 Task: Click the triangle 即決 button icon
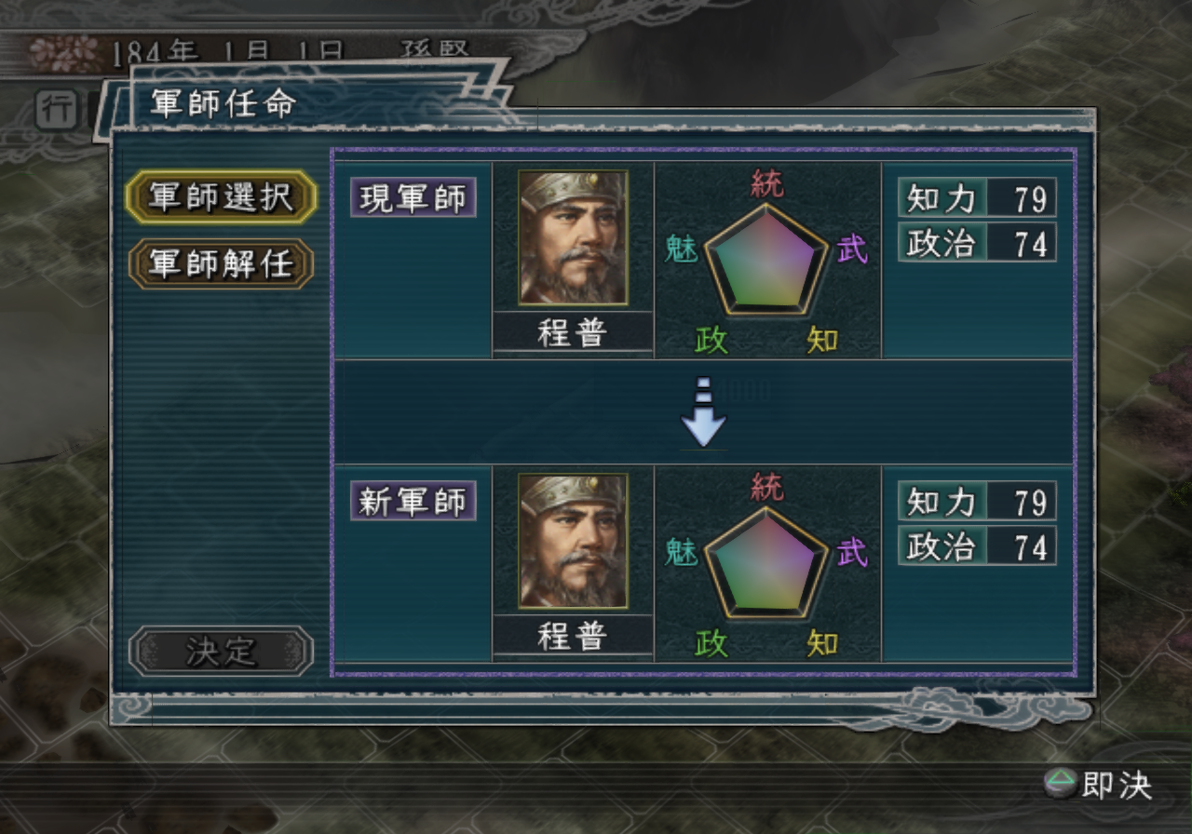click(1059, 785)
